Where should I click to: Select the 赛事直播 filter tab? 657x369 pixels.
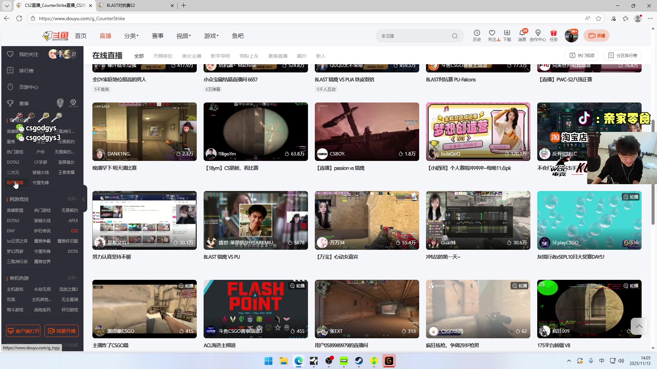click(x=278, y=56)
